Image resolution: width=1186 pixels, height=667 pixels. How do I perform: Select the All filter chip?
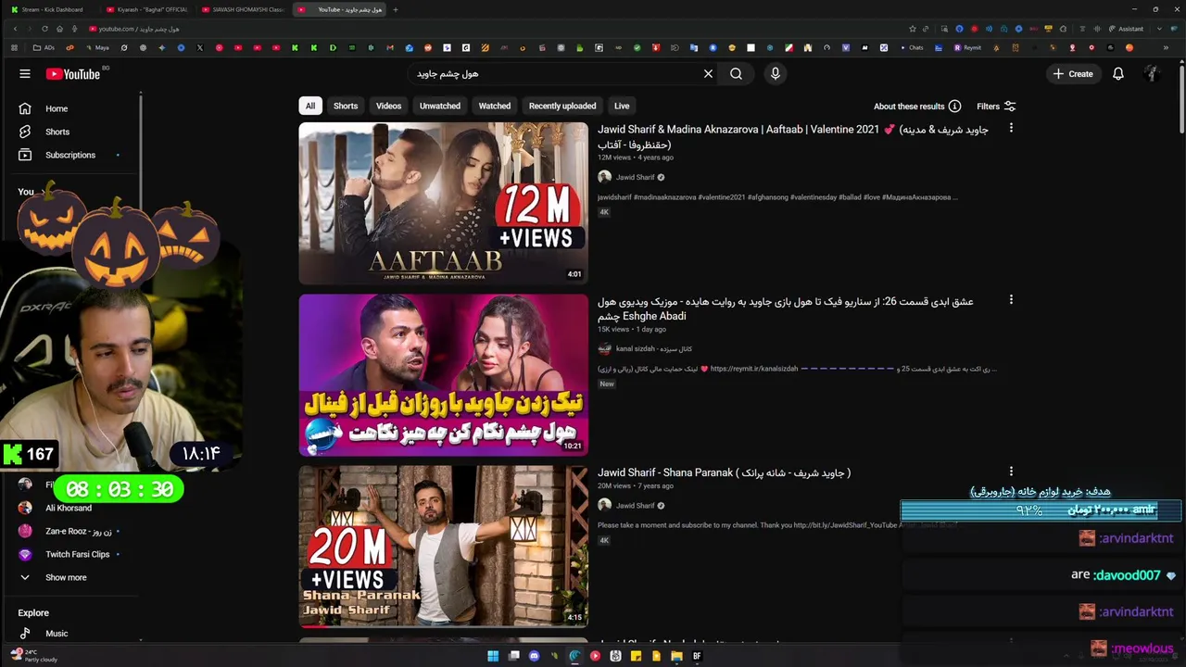310,106
